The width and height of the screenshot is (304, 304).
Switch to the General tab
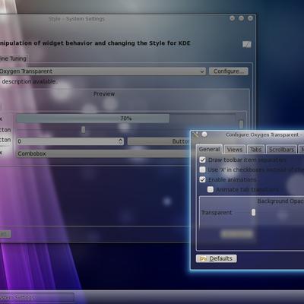209,149
